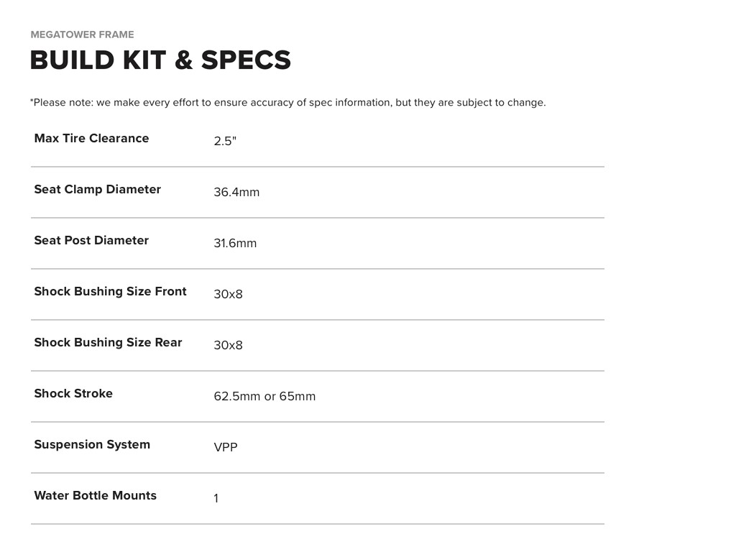Click the 31.6mm seat post value
Screen dimensions: 736x552
pyautogui.click(x=235, y=244)
